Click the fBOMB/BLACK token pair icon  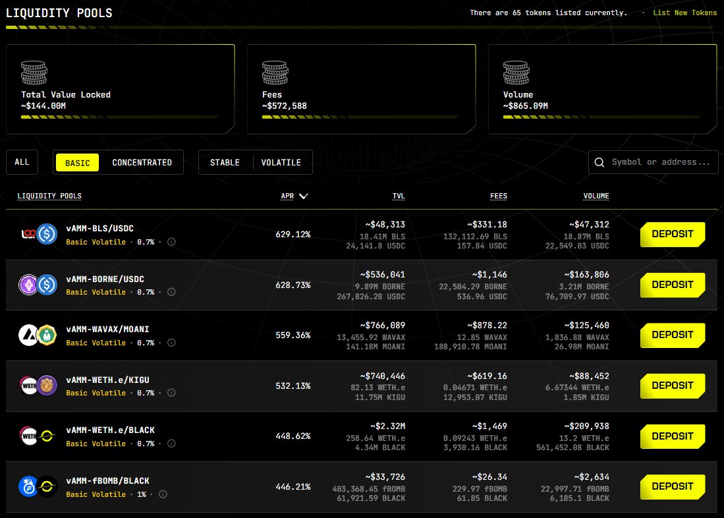pyautogui.click(x=38, y=486)
